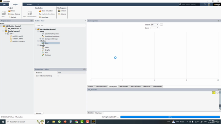The image size is (221, 124).
Task: Select out.0001.fconverg file
Action: [18, 41]
